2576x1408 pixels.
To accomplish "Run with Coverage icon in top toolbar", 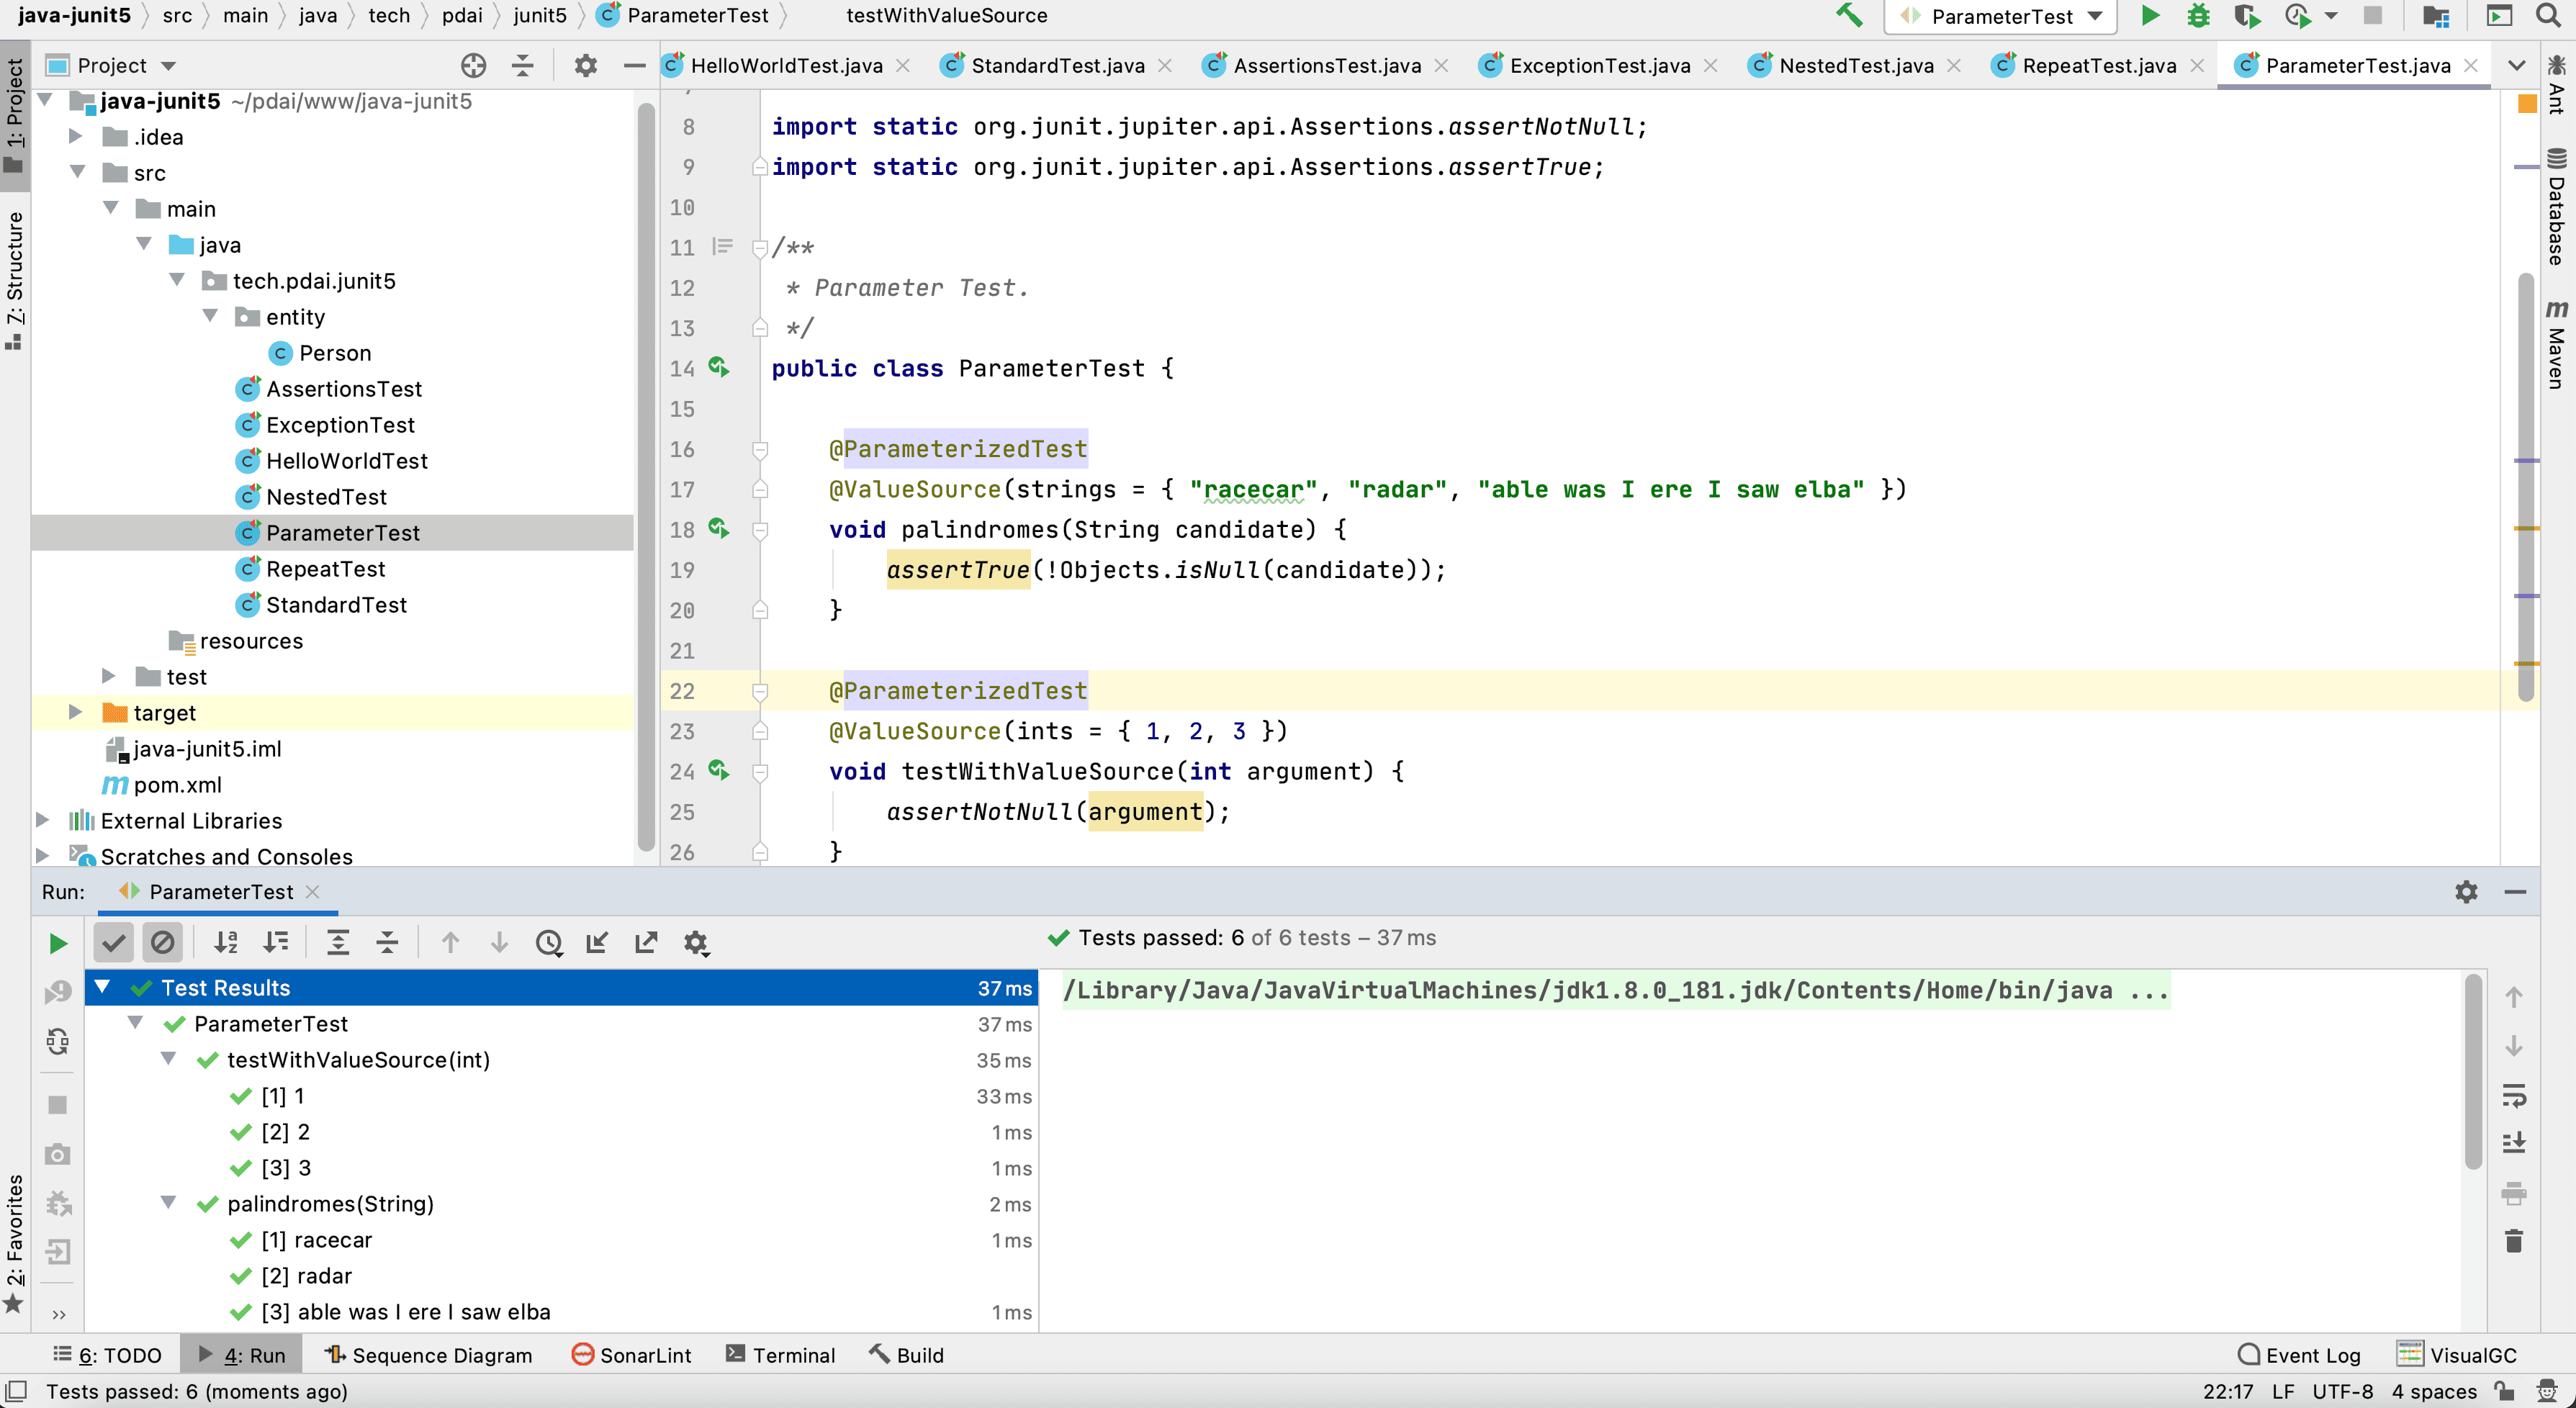I will coord(2246,15).
